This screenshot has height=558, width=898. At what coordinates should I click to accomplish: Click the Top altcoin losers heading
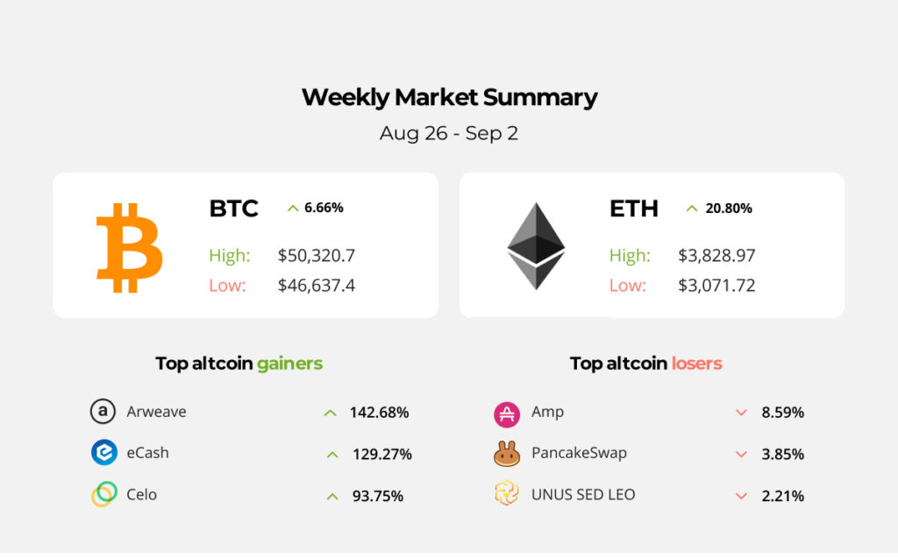pyautogui.click(x=645, y=363)
